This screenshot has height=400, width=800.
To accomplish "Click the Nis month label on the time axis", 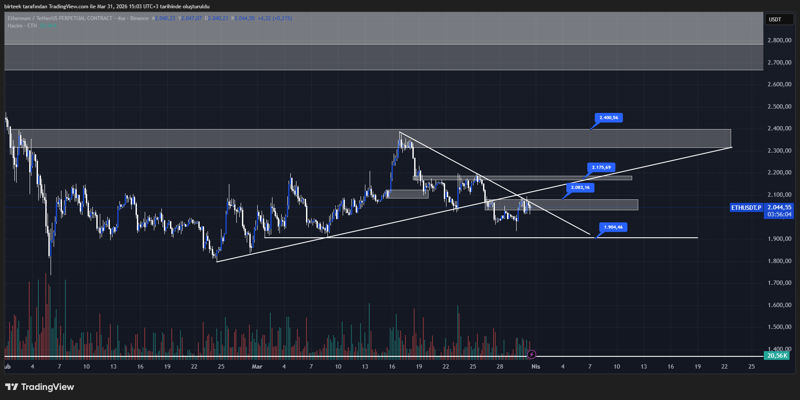I will [x=535, y=367].
